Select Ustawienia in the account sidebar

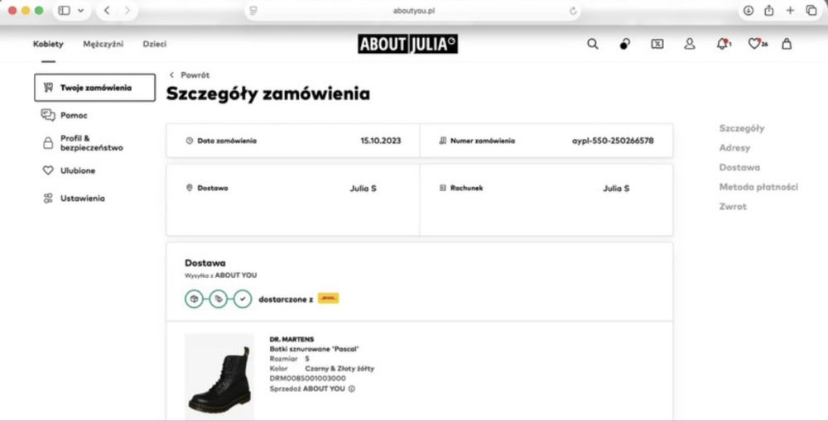point(82,199)
